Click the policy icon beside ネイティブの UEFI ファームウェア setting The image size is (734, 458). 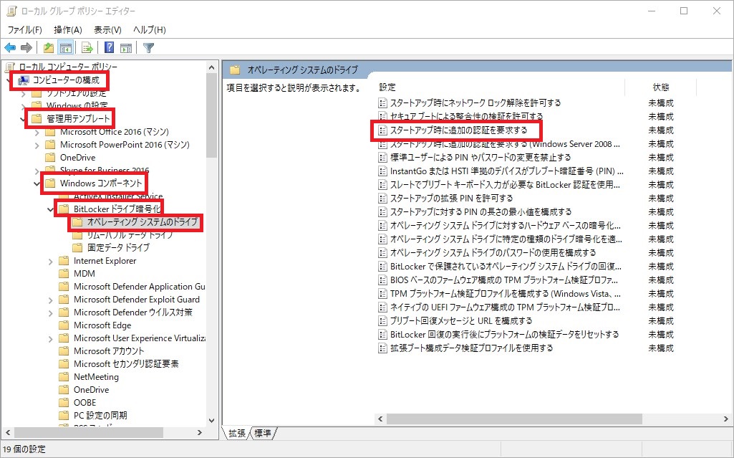(382, 307)
